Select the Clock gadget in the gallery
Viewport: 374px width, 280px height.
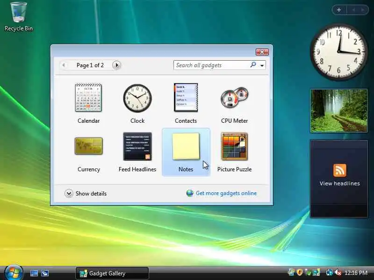[137, 98]
